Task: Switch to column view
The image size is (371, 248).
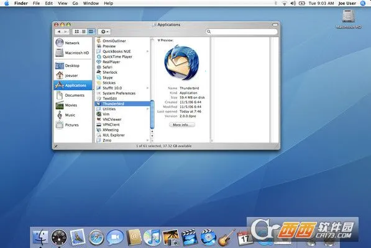Action: coord(91,32)
